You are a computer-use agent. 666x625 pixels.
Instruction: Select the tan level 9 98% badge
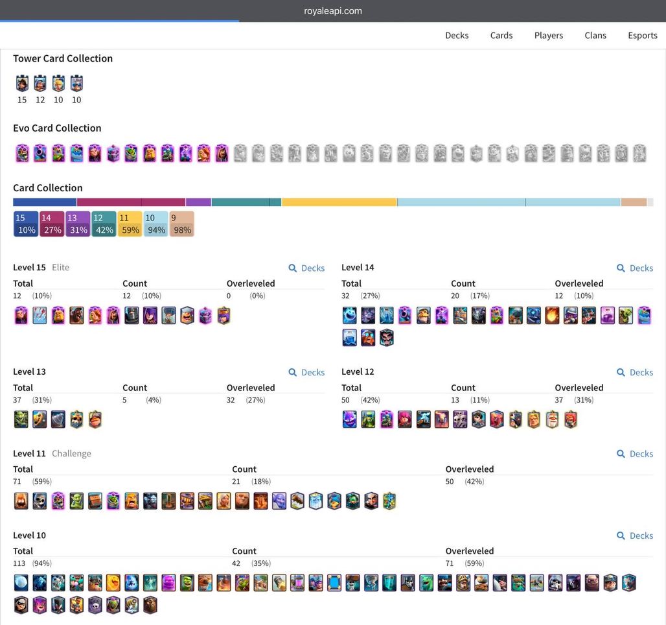(x=182, y=224)
